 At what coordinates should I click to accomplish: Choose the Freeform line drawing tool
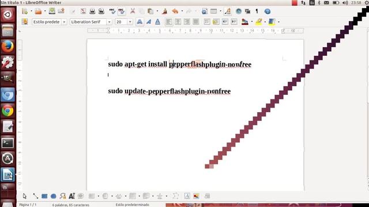click(x=63, y=196)
